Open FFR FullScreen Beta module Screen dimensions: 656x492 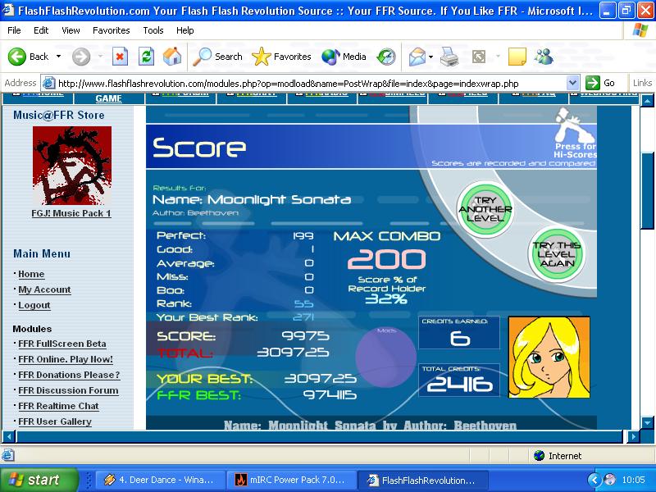[x=62, y=344]
